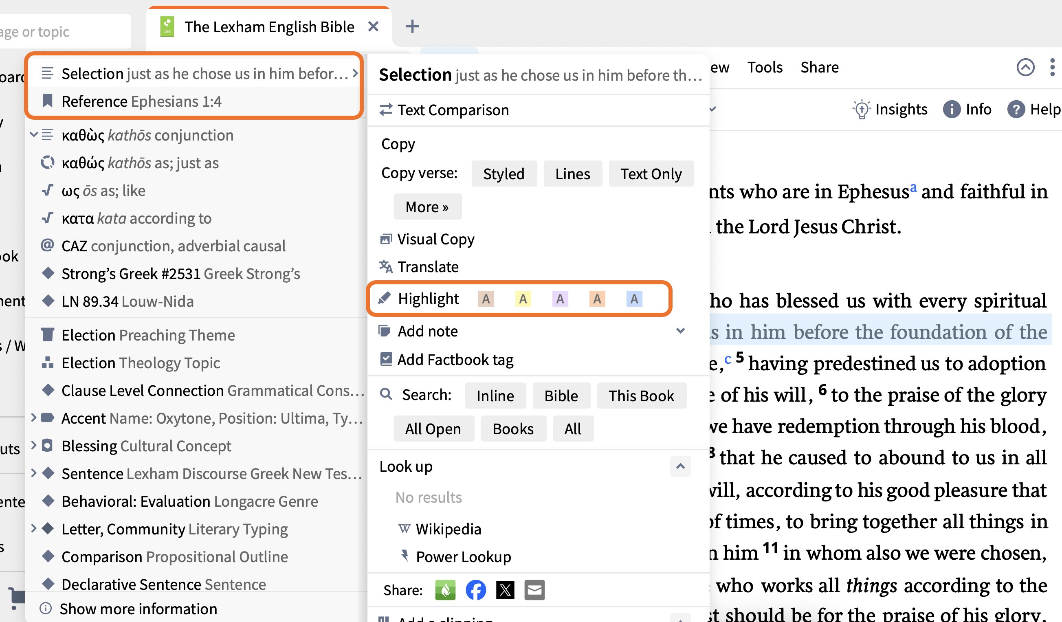Collapse the Look up section

click(x=681, y=466)
